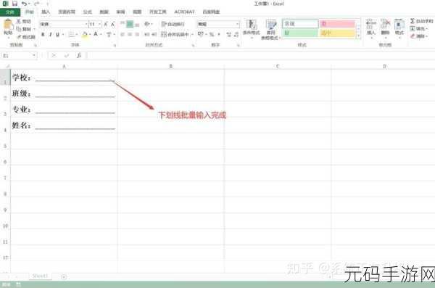435x288 pixels.
Task: Click the Decrease Indent icon
Action: (147, 34)
